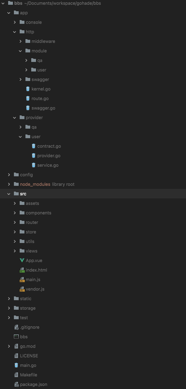Collapse the src folder chevron
Viewport: 186px width, 389px height.
9,194
